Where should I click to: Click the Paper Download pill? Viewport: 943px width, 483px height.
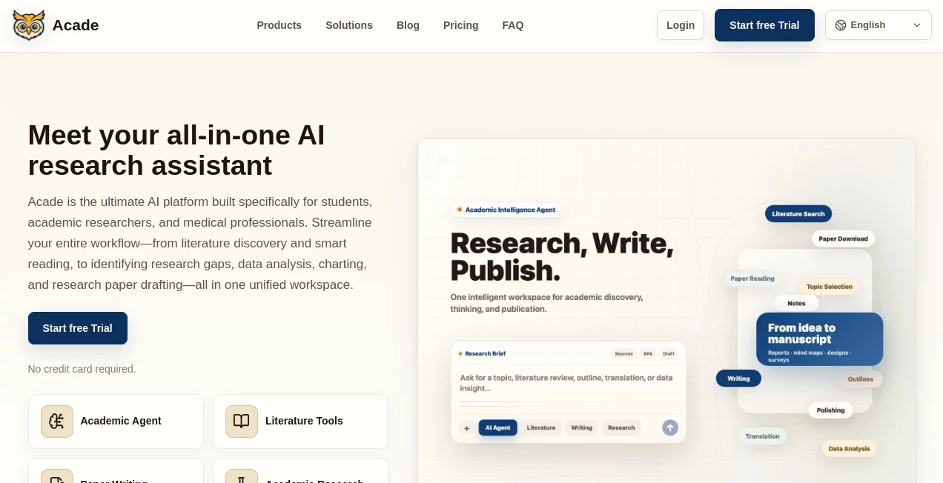(843, 239)
